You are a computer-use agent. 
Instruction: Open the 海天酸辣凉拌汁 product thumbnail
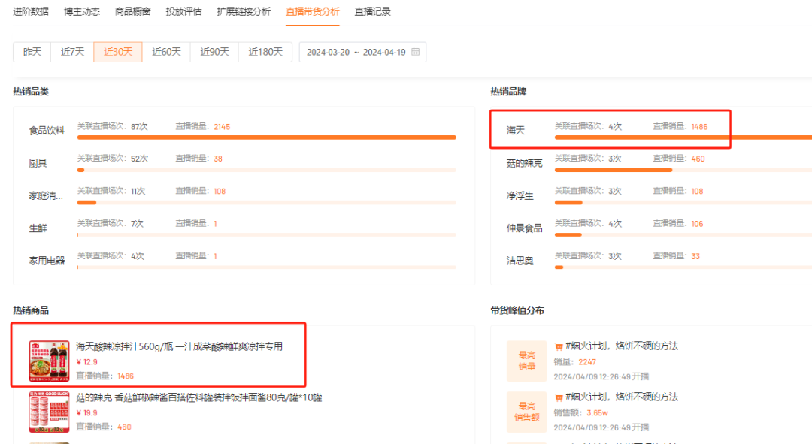(49, 361)
